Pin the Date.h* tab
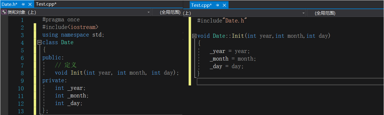This screenshot has height=115, width=384. [x=23, y=4]
